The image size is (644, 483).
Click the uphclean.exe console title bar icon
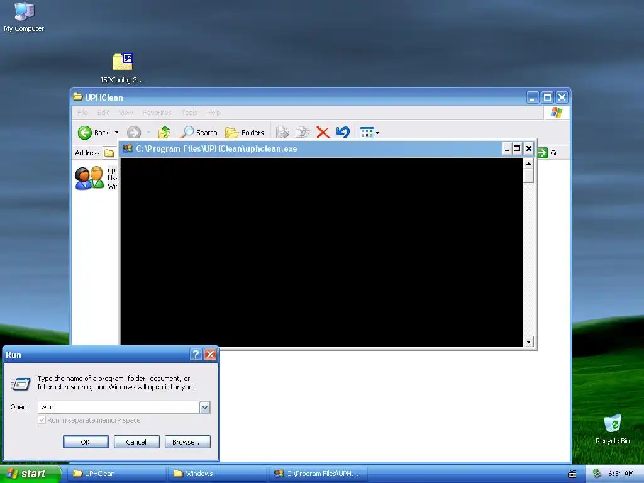tap(127, 148)
